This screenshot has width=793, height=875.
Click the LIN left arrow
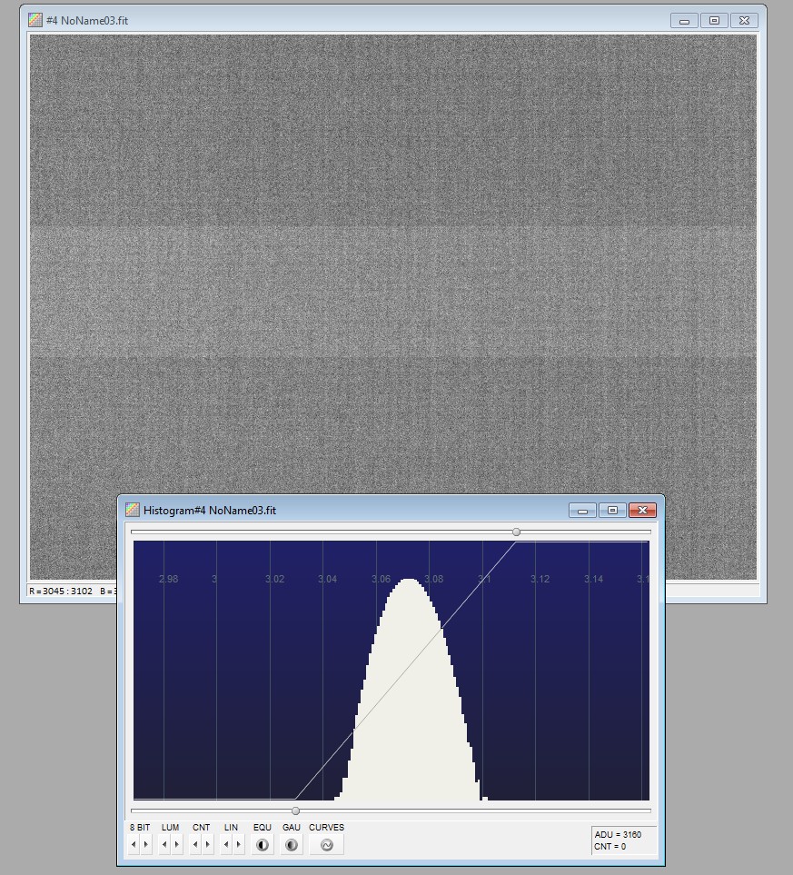tap(226, 845)
